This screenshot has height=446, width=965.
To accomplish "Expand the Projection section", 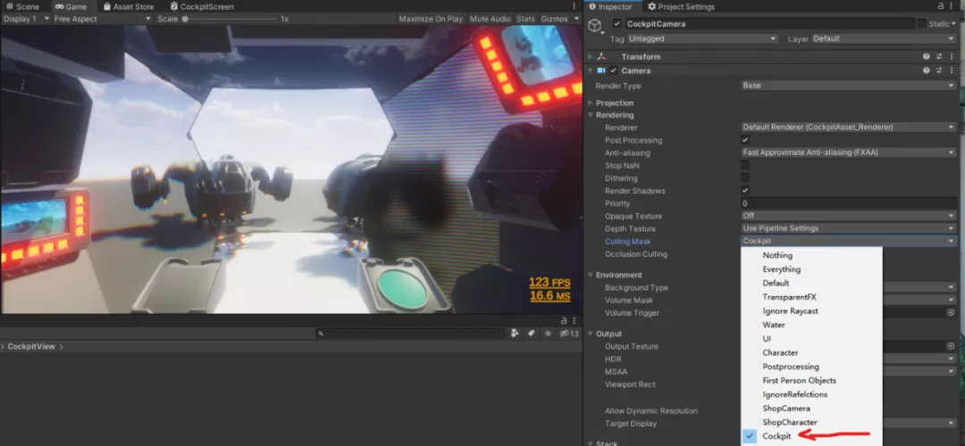I will tap(591, 103).
